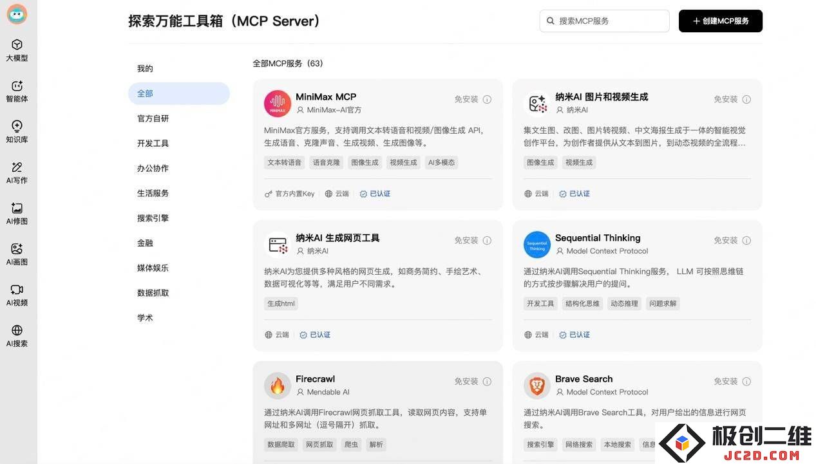The height and width of the screenshot is (464, 816).
Task: Click the 结构化思维 tag
Action: (x=582, y=304)
